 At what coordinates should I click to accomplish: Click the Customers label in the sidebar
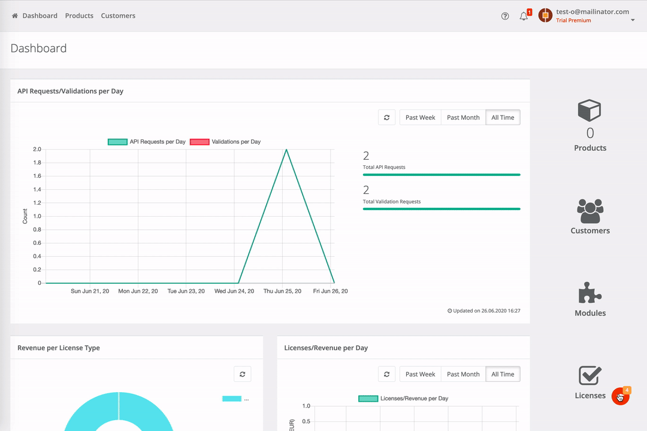click(590, 230)
